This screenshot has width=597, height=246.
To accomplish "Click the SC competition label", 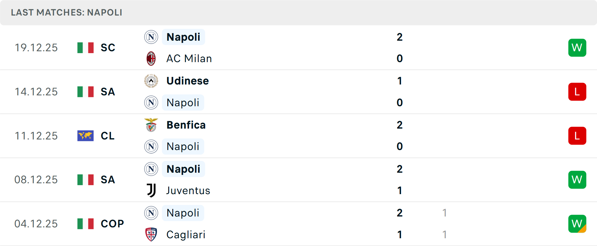I will pyautogui.click(x=108, y=48).
